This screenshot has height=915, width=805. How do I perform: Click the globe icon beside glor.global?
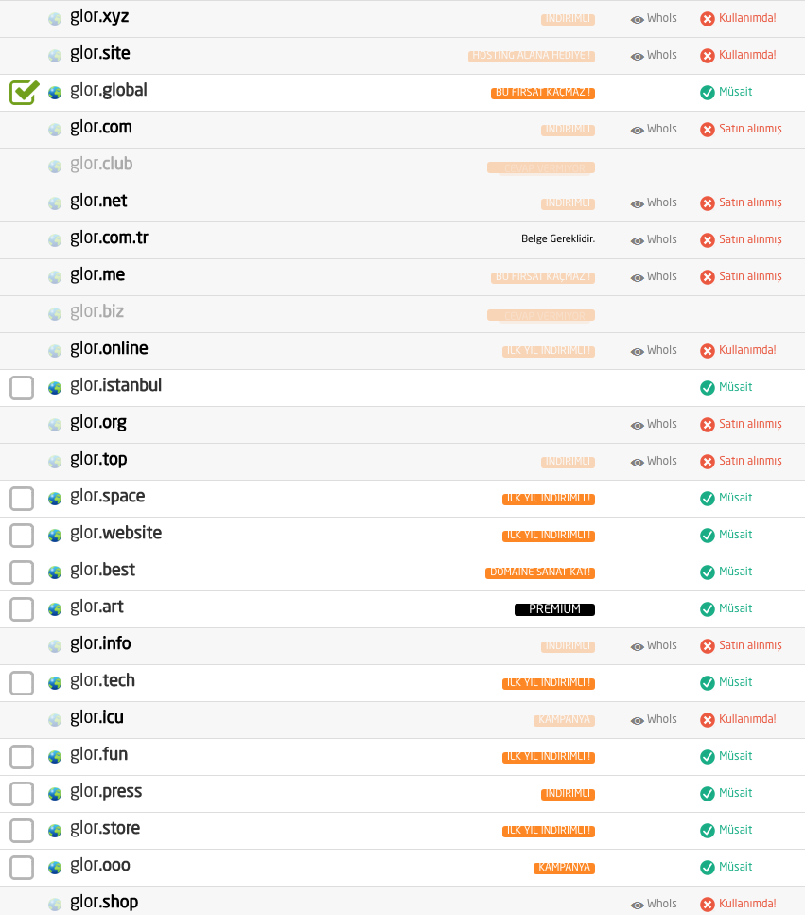tap(55, 93)
